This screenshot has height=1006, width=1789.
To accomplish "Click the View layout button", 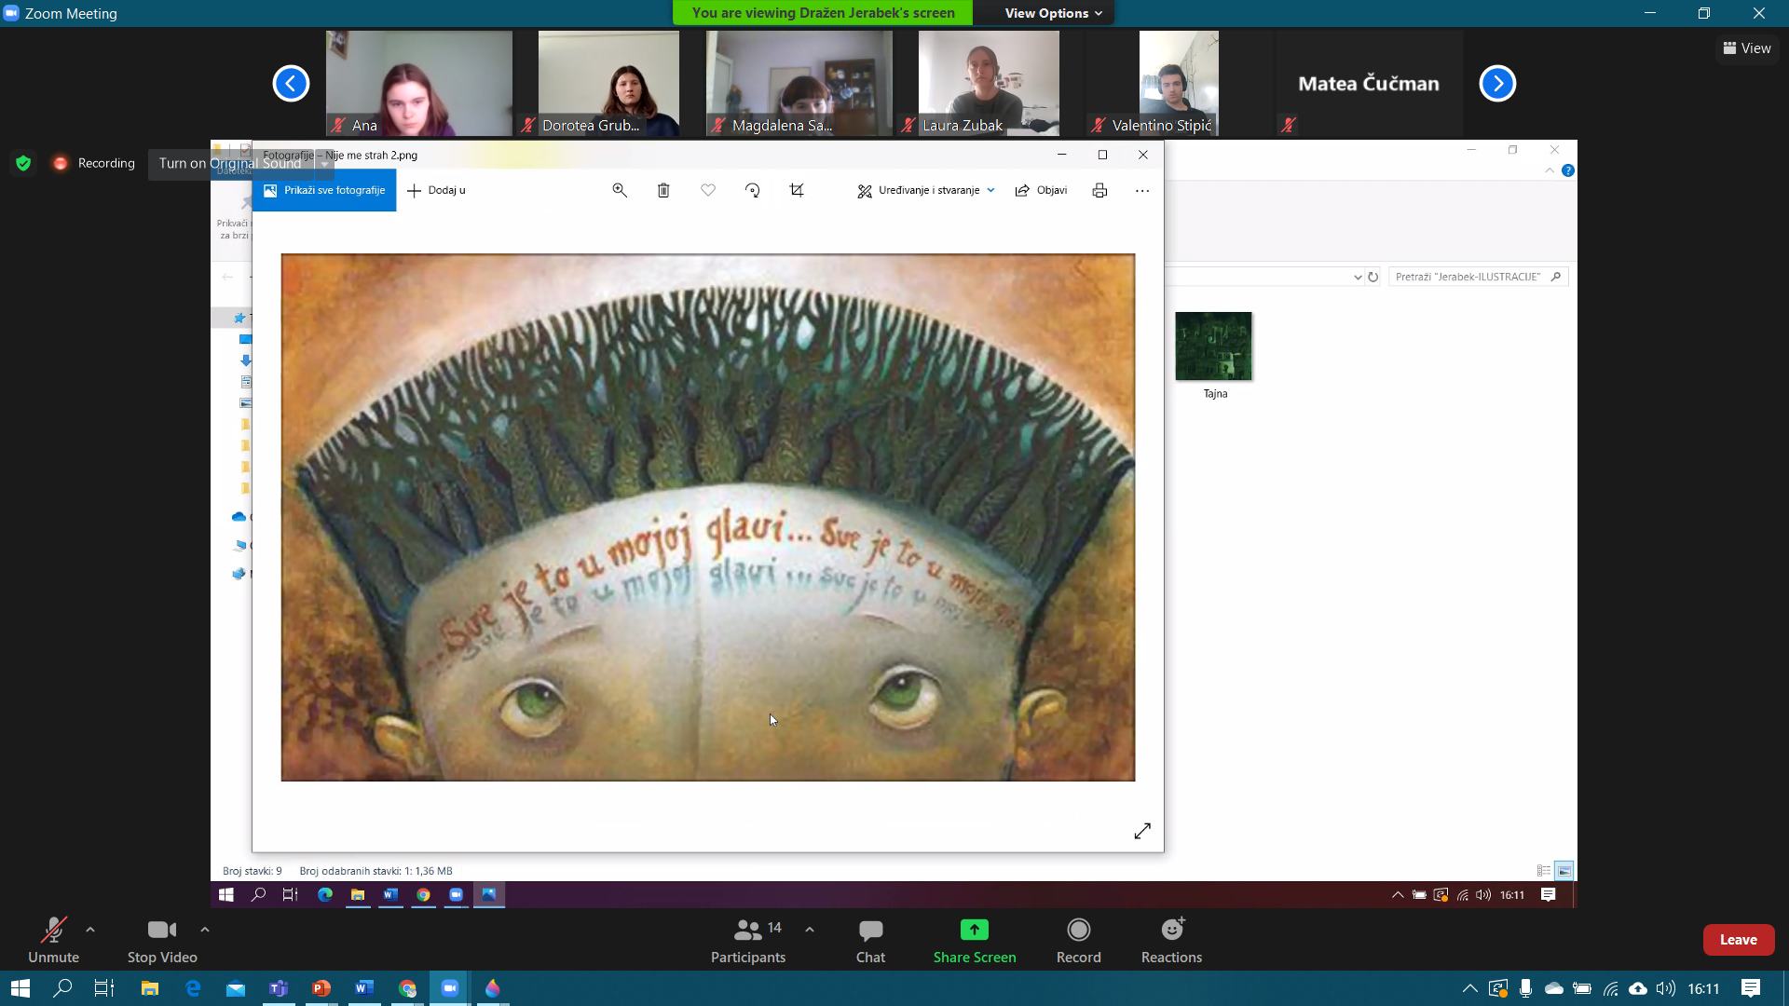I will pyautogui.click(x=1747, y=48).
